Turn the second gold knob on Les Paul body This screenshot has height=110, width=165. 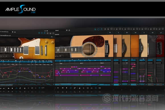click(x=53, y=42)
